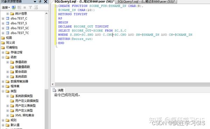
Task: Click the code line 'RETURNS TINYINT'
Action: (73, 14)
